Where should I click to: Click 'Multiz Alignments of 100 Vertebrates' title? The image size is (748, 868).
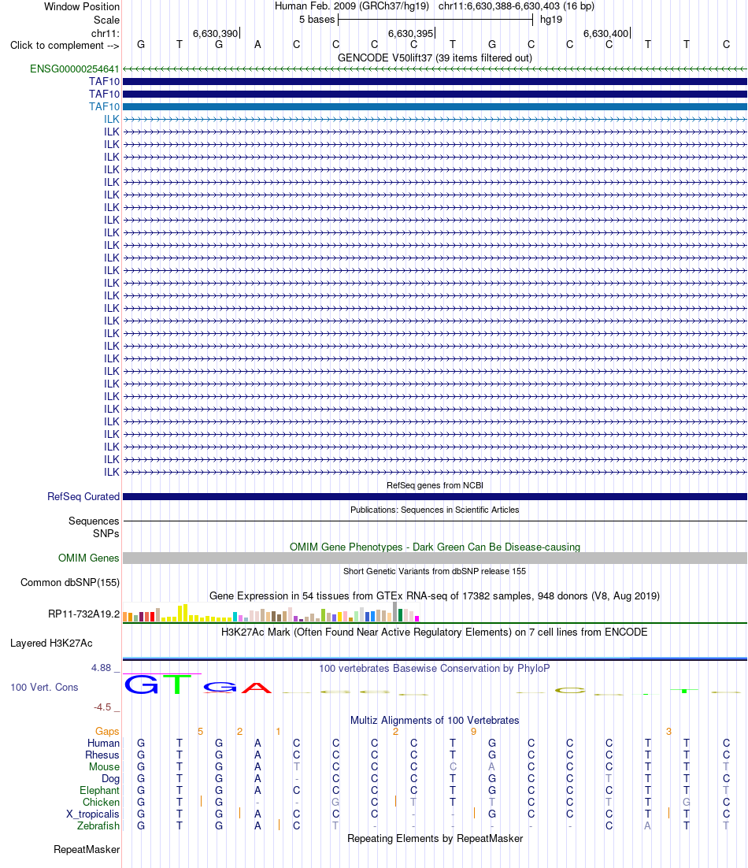coord(435,720)
